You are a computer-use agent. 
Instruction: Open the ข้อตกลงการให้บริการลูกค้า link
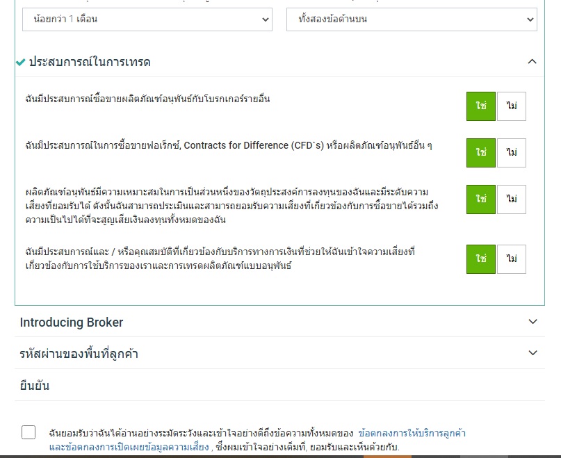pyautogui.click(x=412, y=433)
